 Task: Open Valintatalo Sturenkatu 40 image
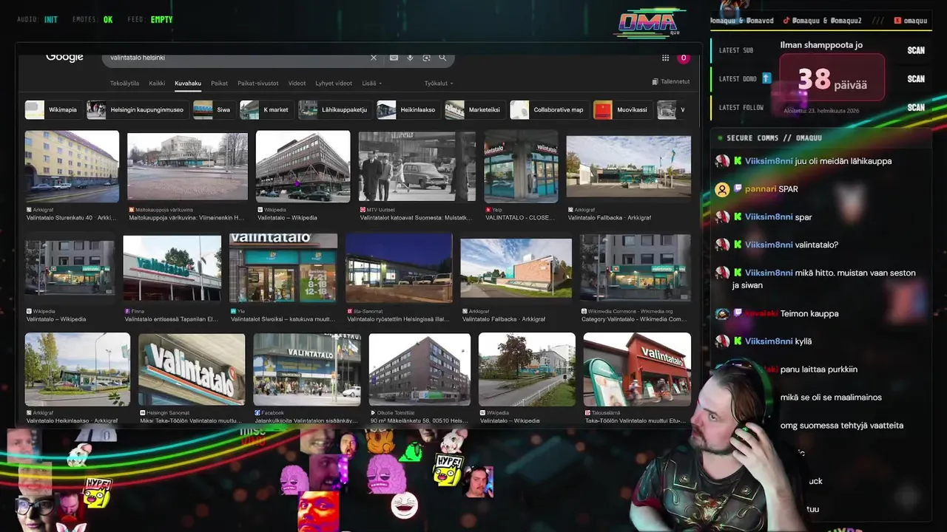(x=72, y=166)
